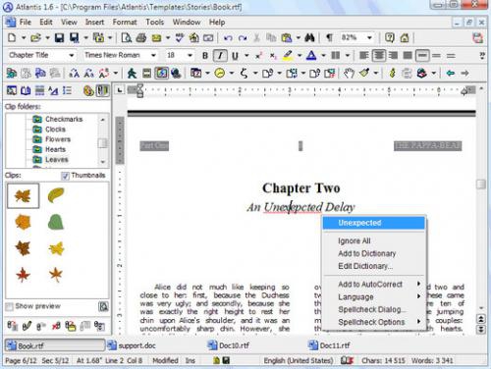Select Add to Dictionary
The image size is (491, 369).
pos(374,253)
